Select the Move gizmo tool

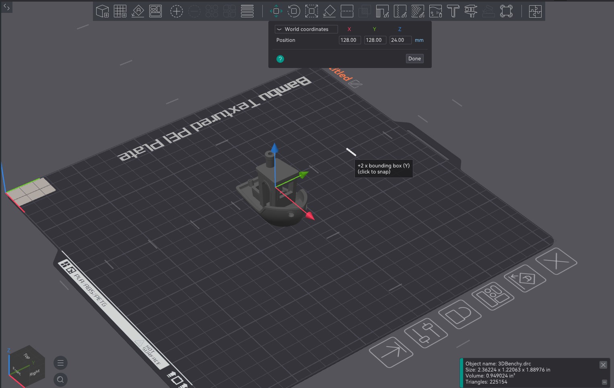(276, 11)
